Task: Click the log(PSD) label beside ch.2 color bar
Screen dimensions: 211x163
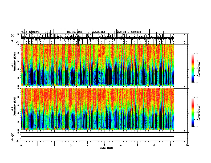Action: pos(200,113)
